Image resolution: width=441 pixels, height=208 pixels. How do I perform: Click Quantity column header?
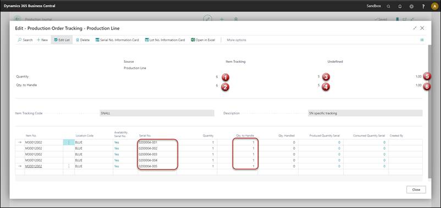(208, 136)
